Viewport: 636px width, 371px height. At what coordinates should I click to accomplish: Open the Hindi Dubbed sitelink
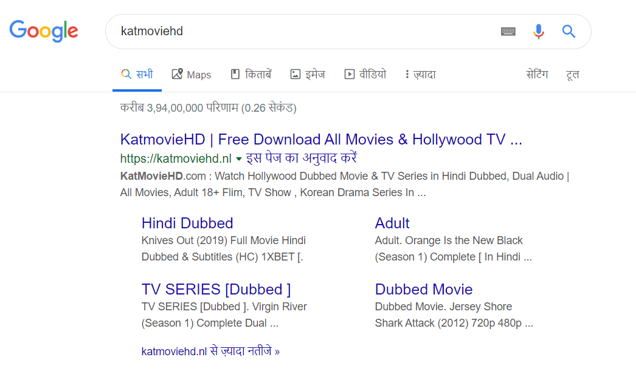point(187,223)
